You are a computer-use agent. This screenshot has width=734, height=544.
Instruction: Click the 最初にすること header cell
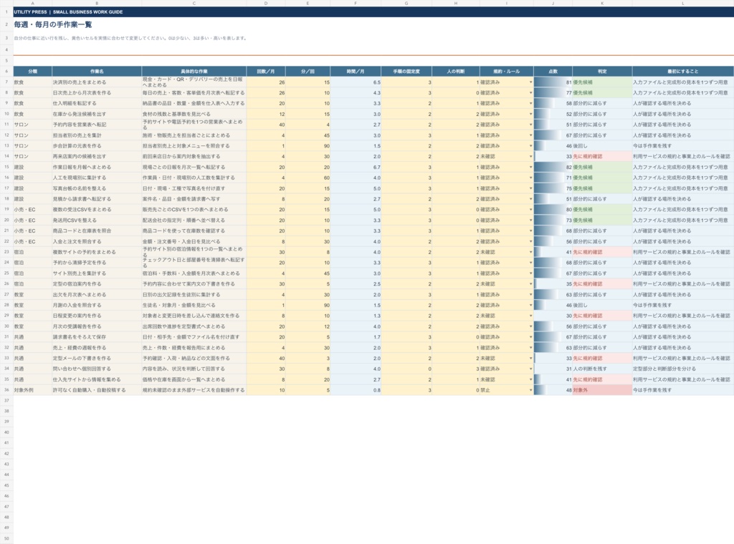[x=683, y=72]
